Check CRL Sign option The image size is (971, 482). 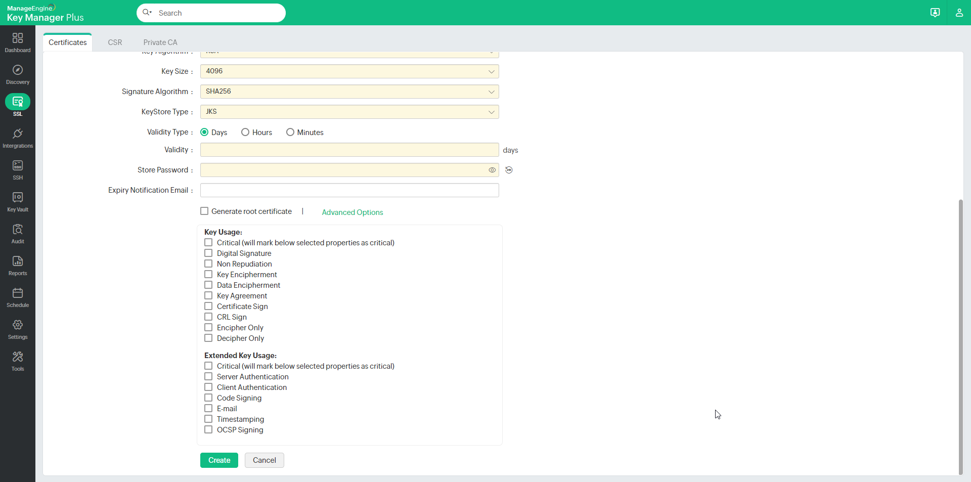tap(208, 317)
